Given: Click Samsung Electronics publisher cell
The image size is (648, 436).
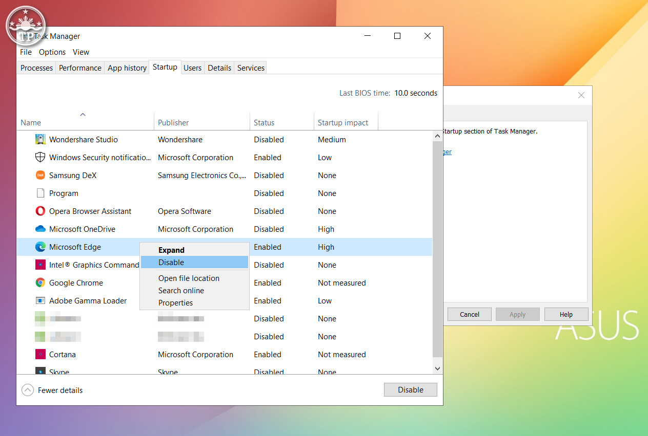Looking at the screenshot, I should coord(202,175).
